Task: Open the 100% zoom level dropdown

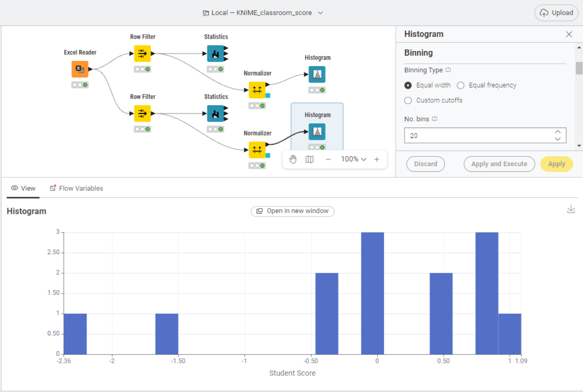Action: [x=354, y=159]
